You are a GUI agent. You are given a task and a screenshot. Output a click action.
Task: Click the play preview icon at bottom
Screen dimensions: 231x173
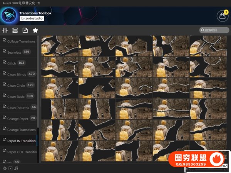[x=10, y=168]
